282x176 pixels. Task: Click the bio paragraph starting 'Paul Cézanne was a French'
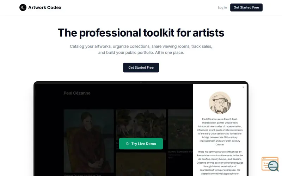(x=220, y=132)
